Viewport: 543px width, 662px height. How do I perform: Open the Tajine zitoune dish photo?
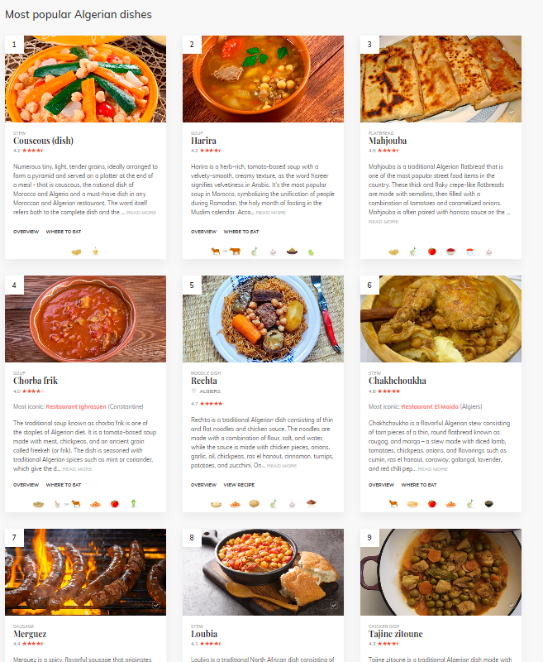[x=441, y=572]
